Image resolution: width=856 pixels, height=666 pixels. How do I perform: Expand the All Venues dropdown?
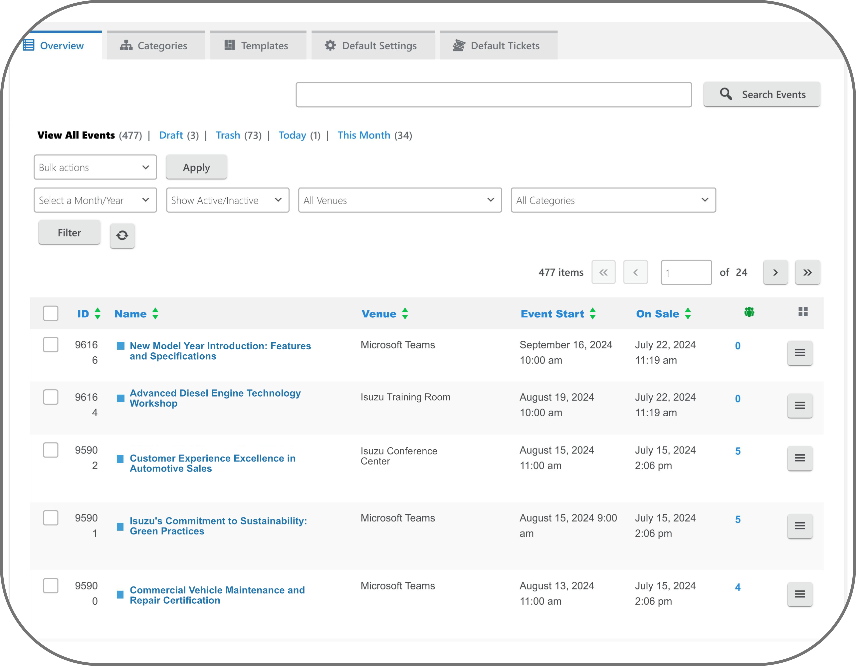(399, 200)
